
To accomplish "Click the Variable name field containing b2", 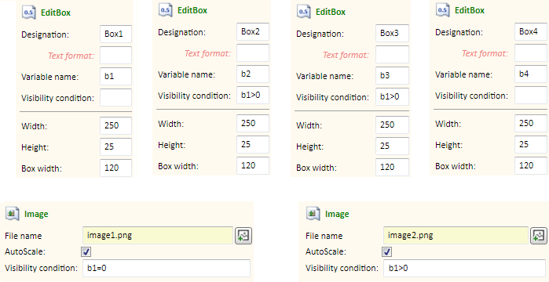I will pyautogui.click(x=253, y=74).
